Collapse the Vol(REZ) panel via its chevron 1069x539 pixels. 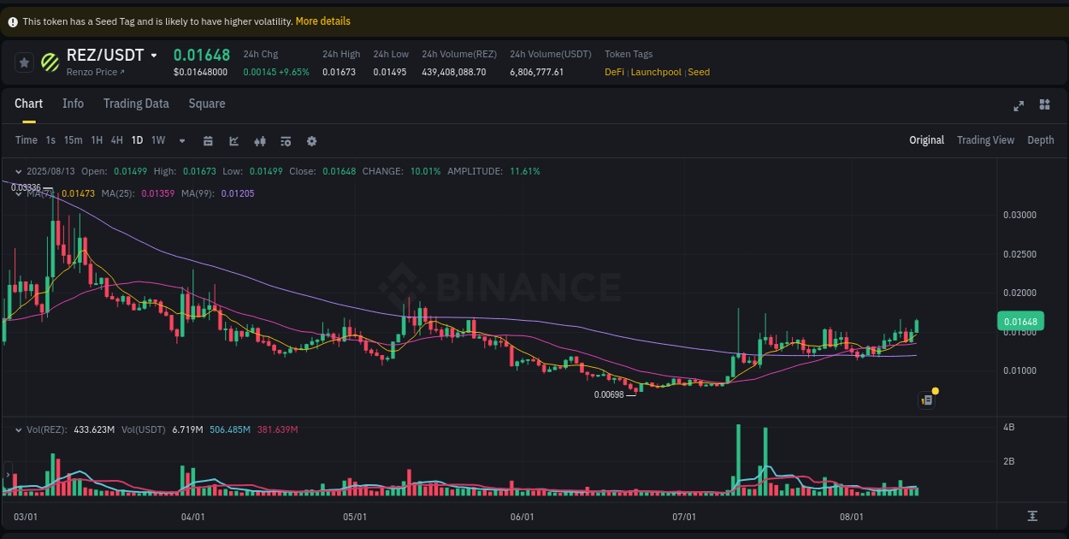pos(19,430)
